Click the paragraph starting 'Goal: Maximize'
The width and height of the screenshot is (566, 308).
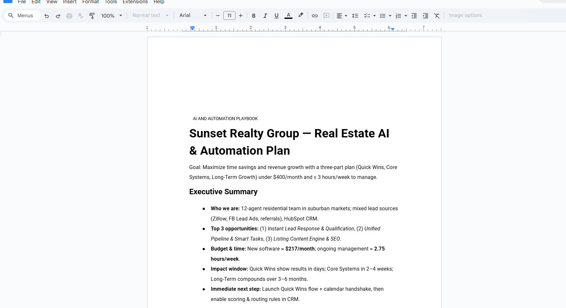click(x=293, y=172)
